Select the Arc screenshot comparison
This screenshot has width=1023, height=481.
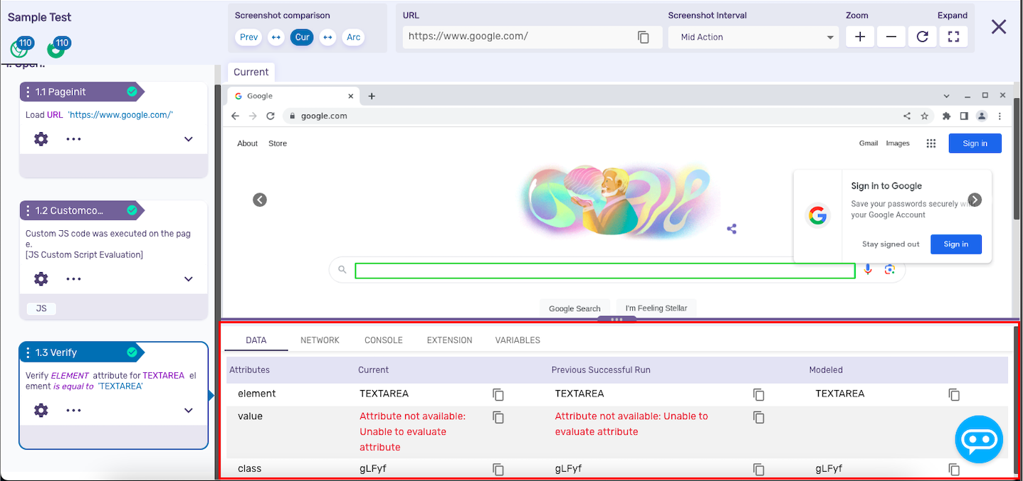[353, 37]
